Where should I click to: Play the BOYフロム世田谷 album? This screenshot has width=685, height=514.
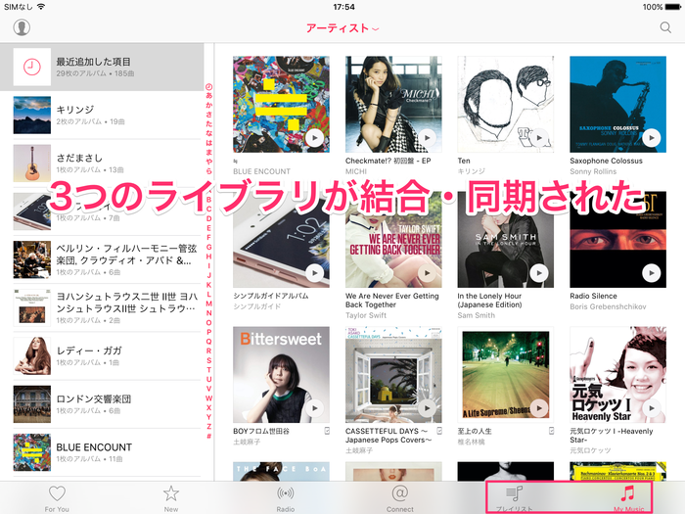tap(314, 408)
